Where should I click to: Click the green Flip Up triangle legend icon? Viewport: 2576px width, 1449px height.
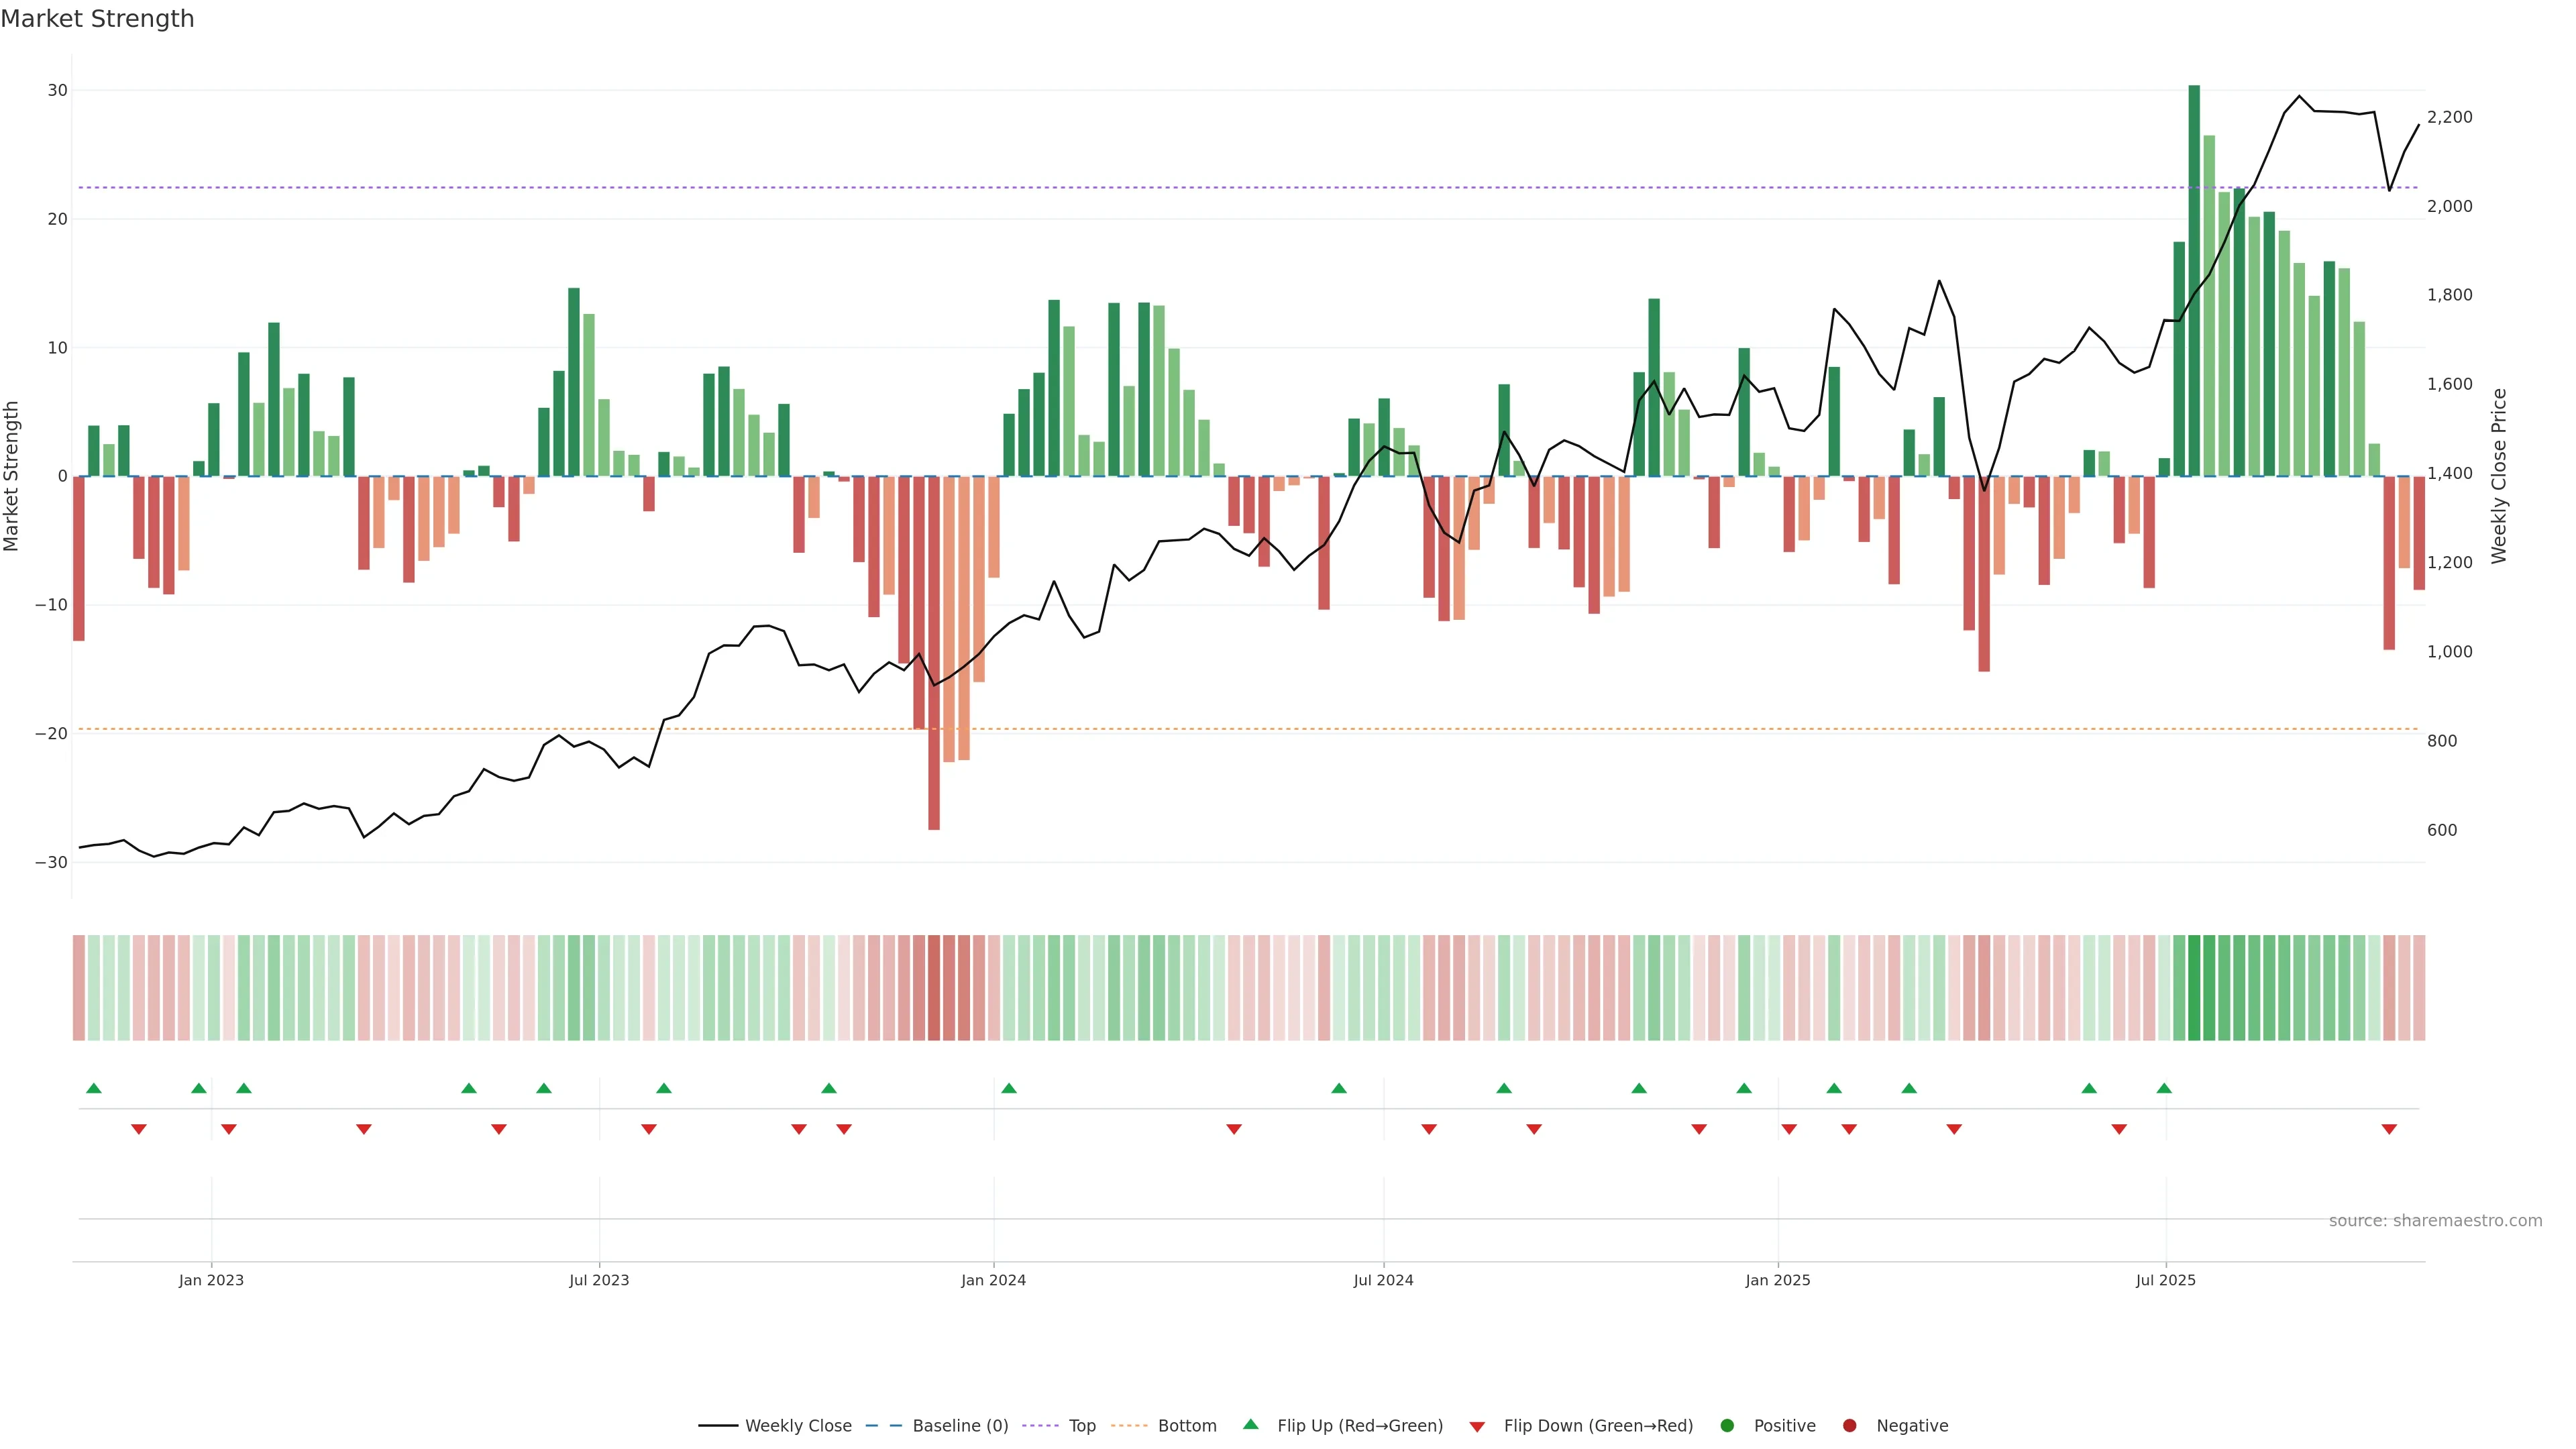1250,1425
